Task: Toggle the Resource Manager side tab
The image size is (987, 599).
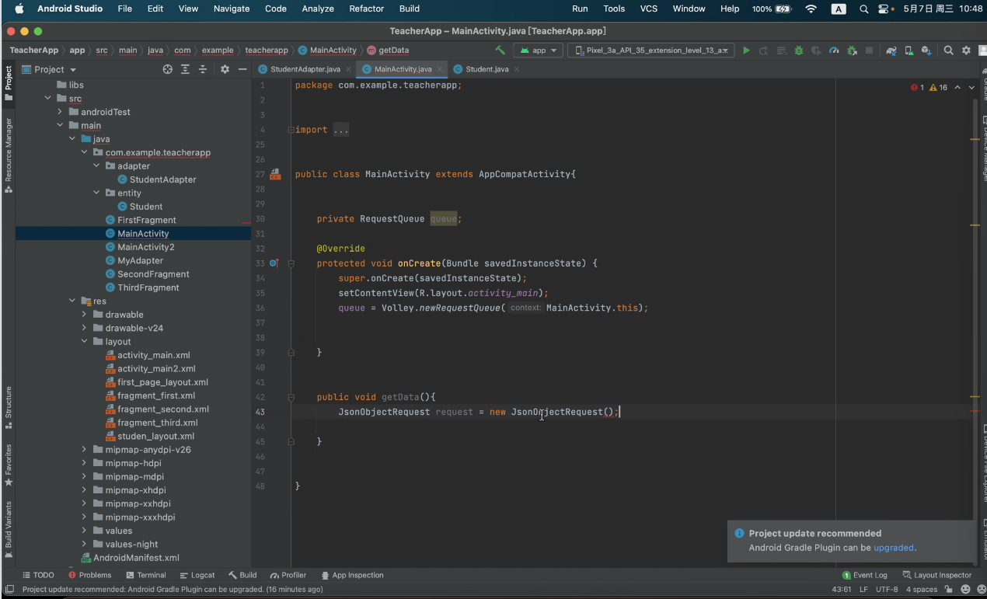Action: pos(9,155)
